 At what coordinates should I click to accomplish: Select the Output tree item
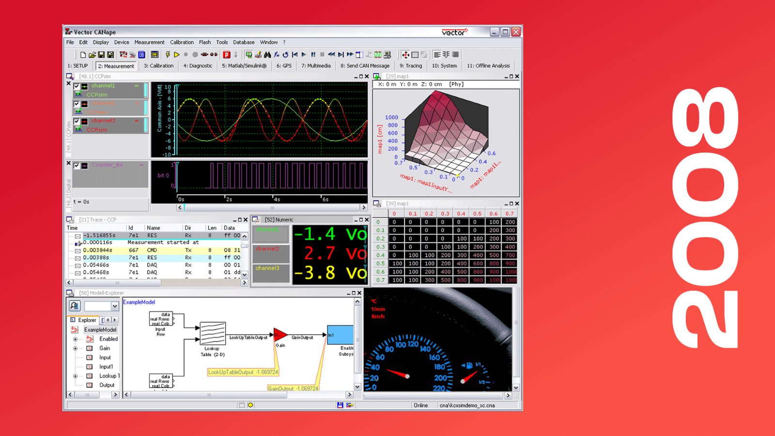pyautogui.click(x=107, y=385)
